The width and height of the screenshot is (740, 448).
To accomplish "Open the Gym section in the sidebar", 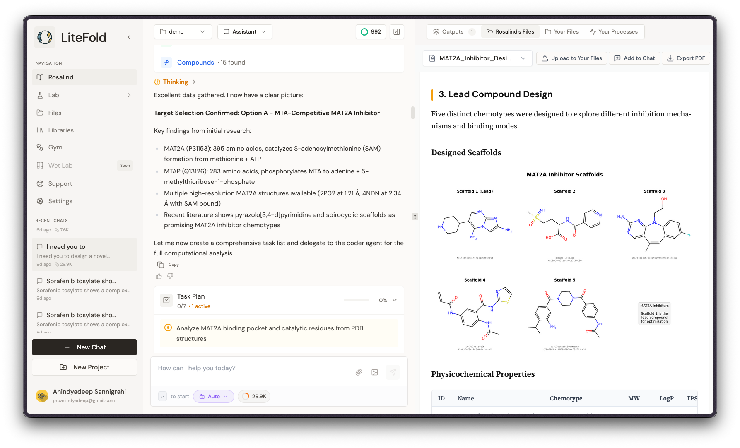I will click(55, 147).
